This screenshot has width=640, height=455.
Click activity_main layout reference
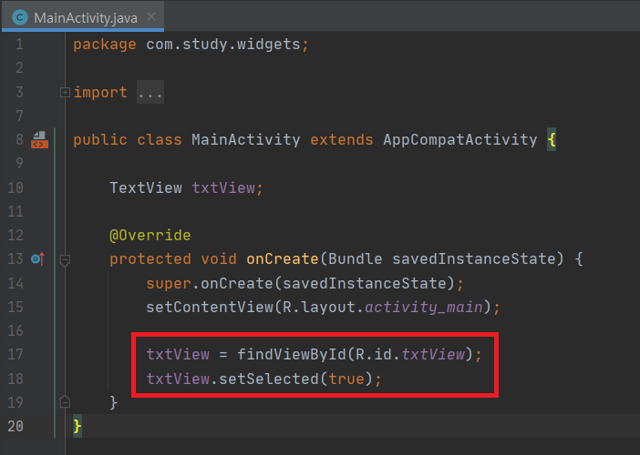pyautogui.click(x=424, y=307)
